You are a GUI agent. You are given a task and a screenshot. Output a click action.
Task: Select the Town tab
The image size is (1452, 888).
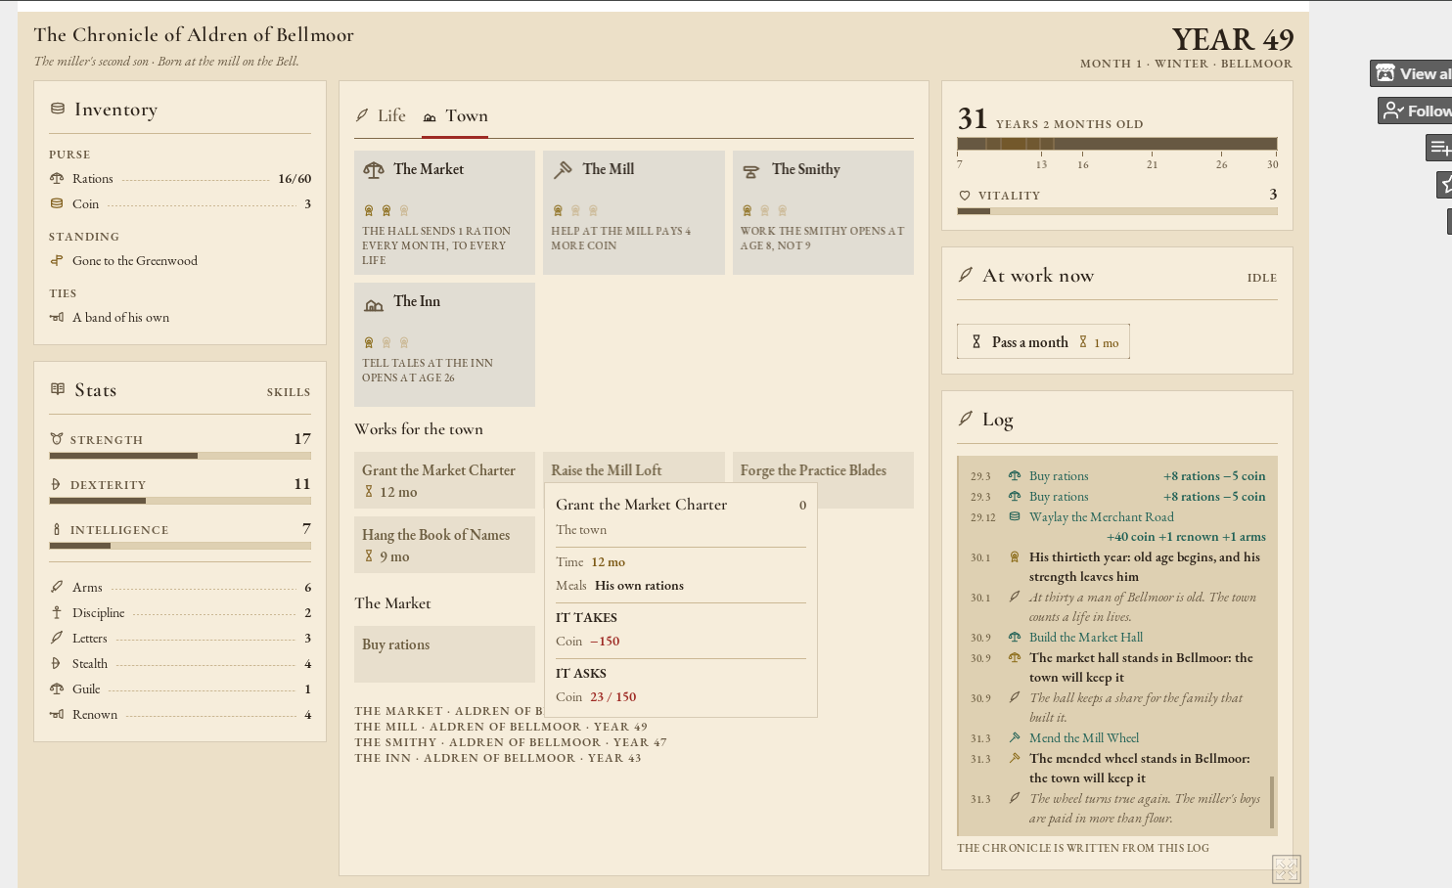coord(455,116)
